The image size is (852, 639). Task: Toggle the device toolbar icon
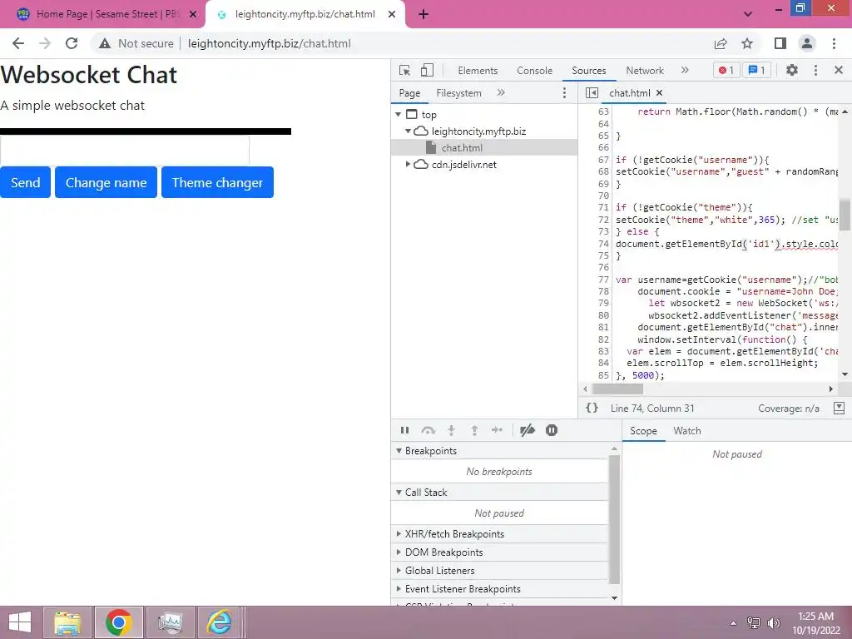427,70
